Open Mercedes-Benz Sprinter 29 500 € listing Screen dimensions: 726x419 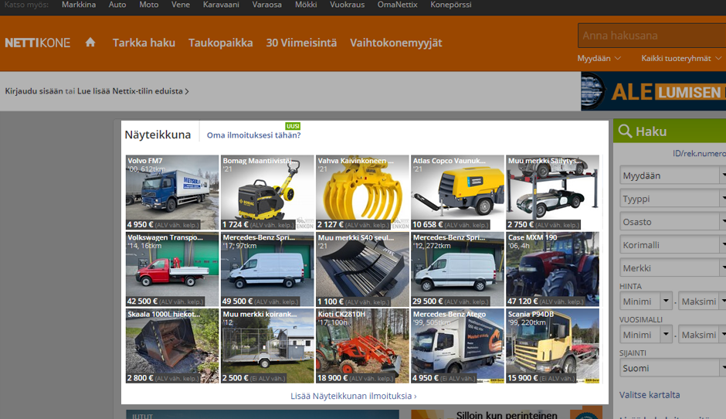tap(457, 269)
